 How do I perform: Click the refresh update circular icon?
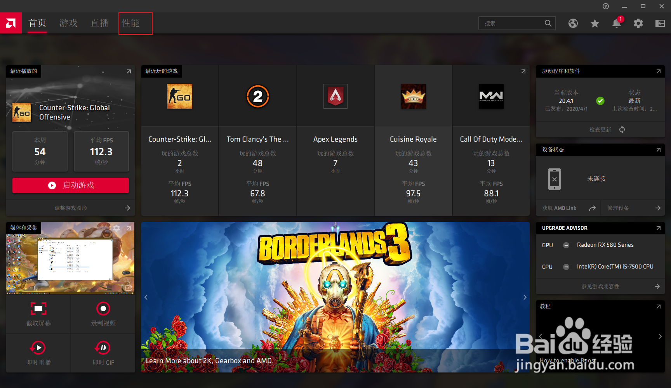tap(622, 130)
